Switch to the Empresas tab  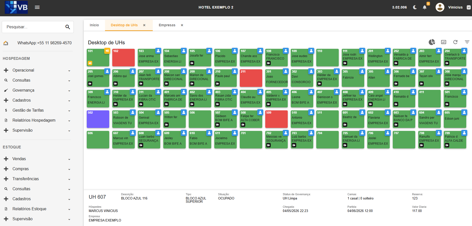coord(167,25)
